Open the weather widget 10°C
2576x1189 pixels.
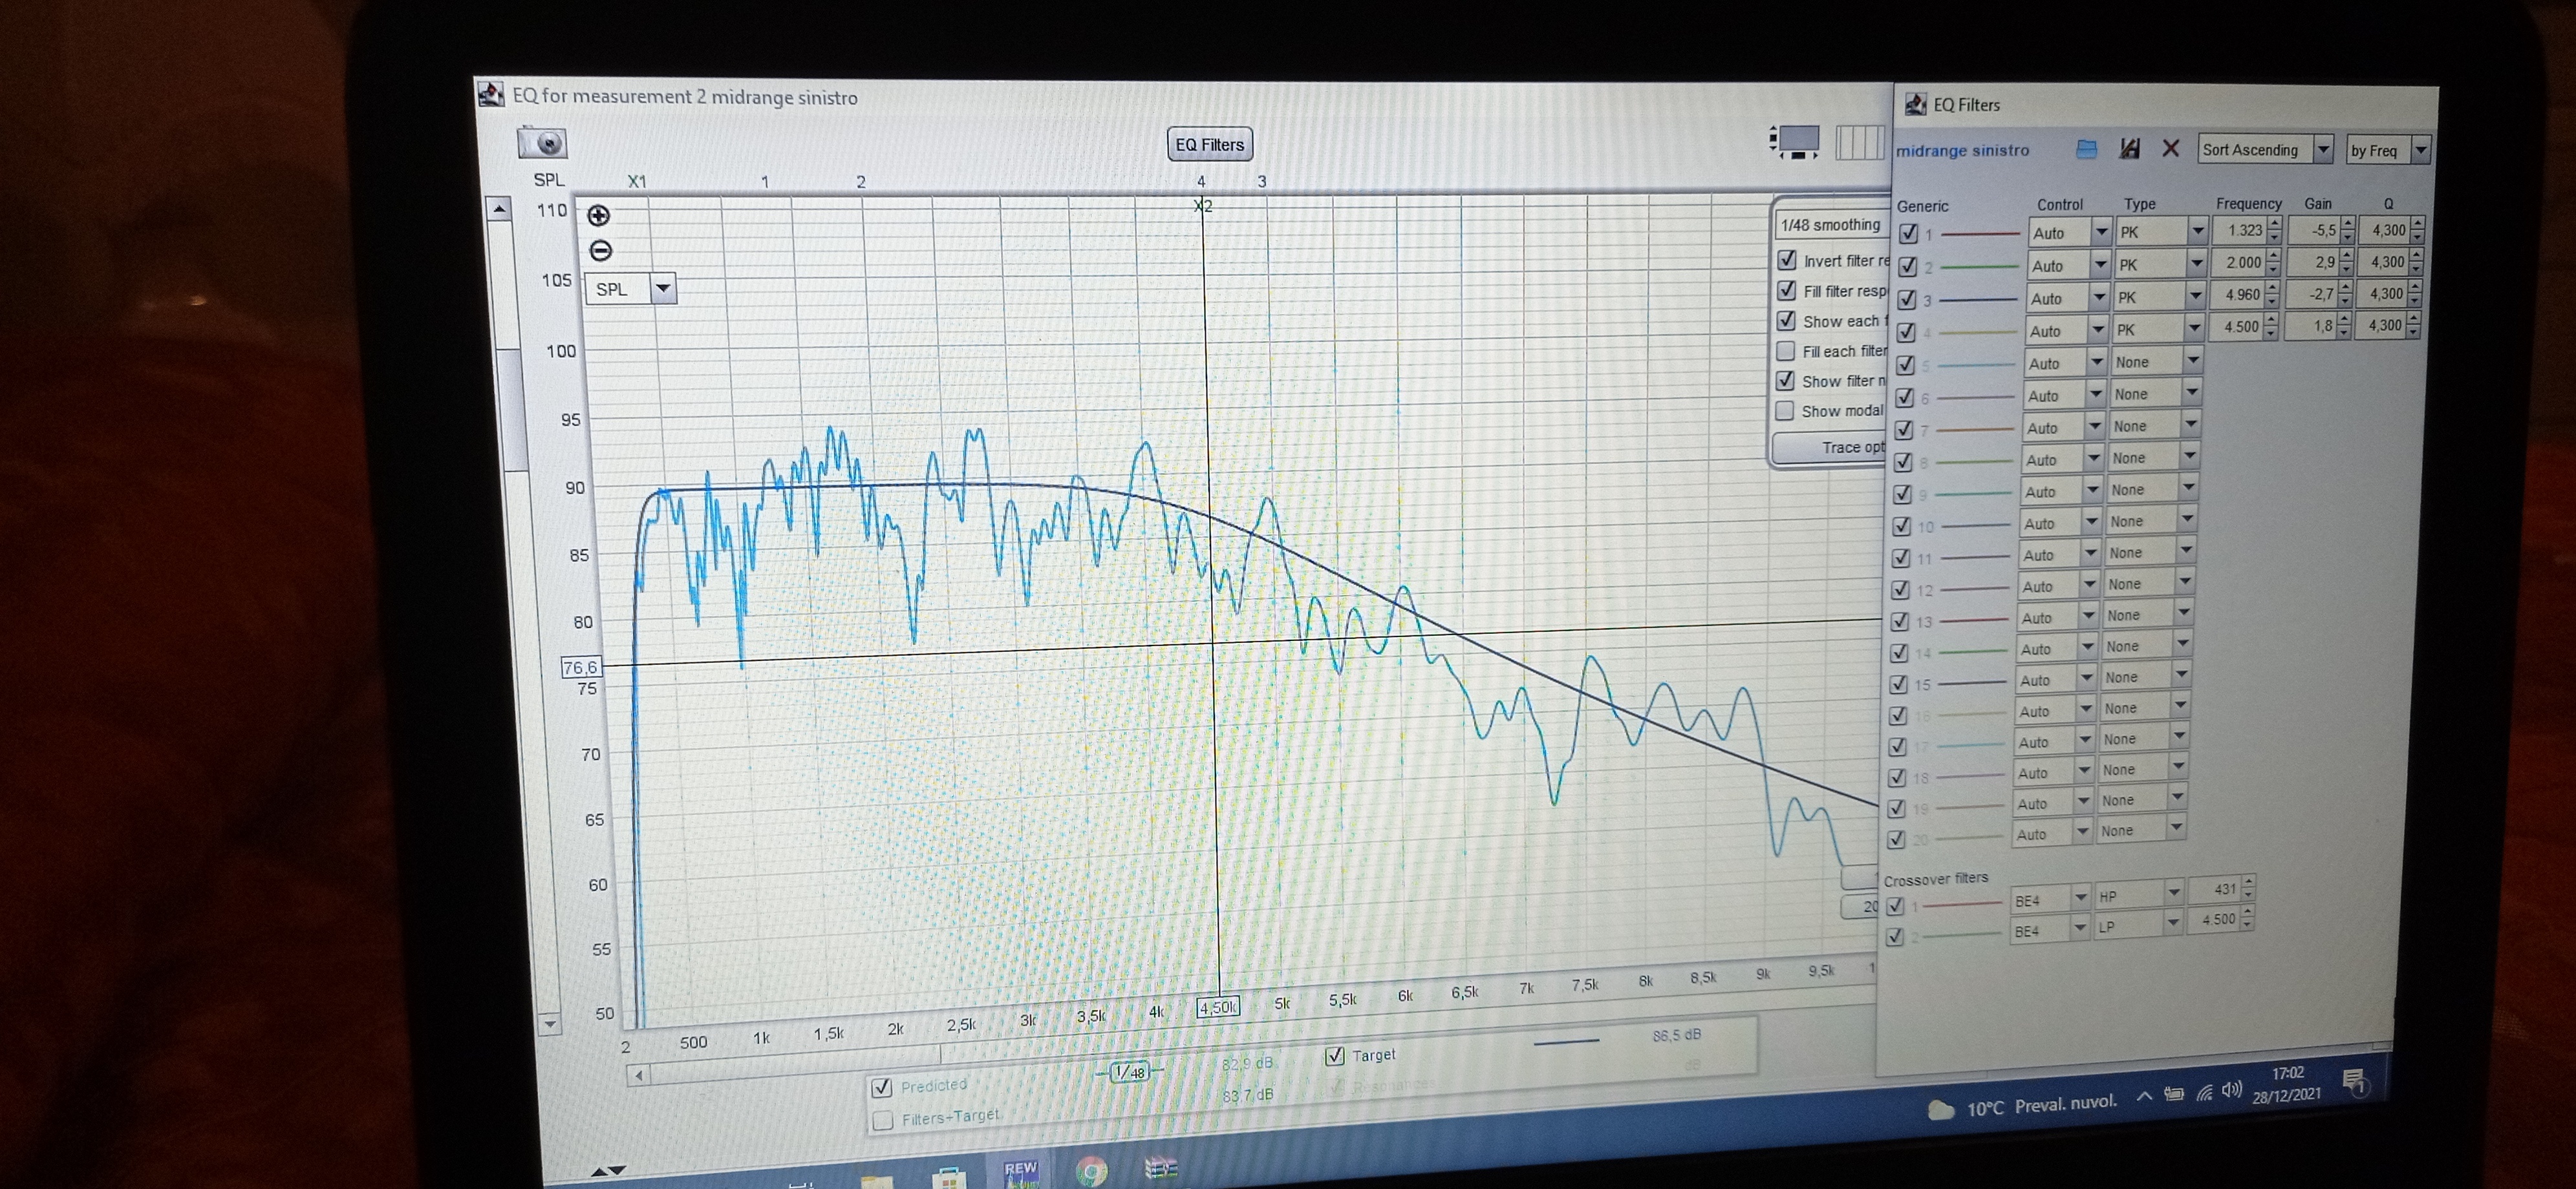point(2022,1106)
